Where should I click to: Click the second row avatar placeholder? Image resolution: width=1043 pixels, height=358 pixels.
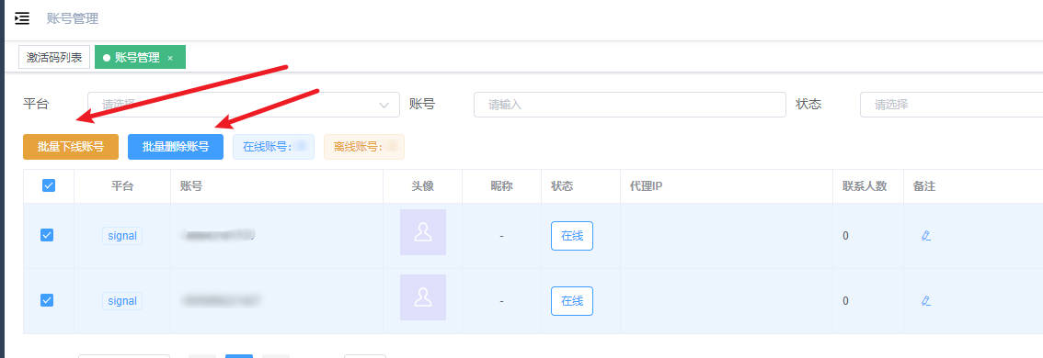423,297
